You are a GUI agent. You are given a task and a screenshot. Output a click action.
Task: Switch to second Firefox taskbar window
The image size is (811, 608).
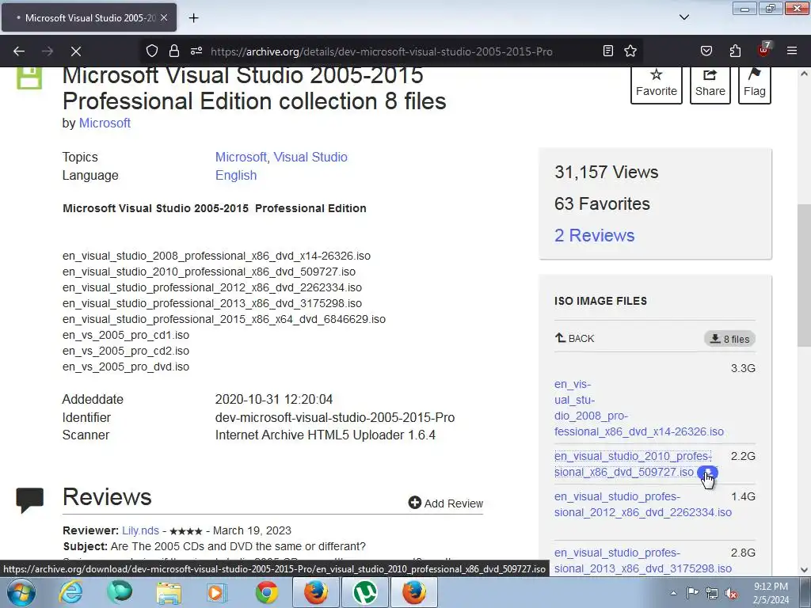pos(414,592)
